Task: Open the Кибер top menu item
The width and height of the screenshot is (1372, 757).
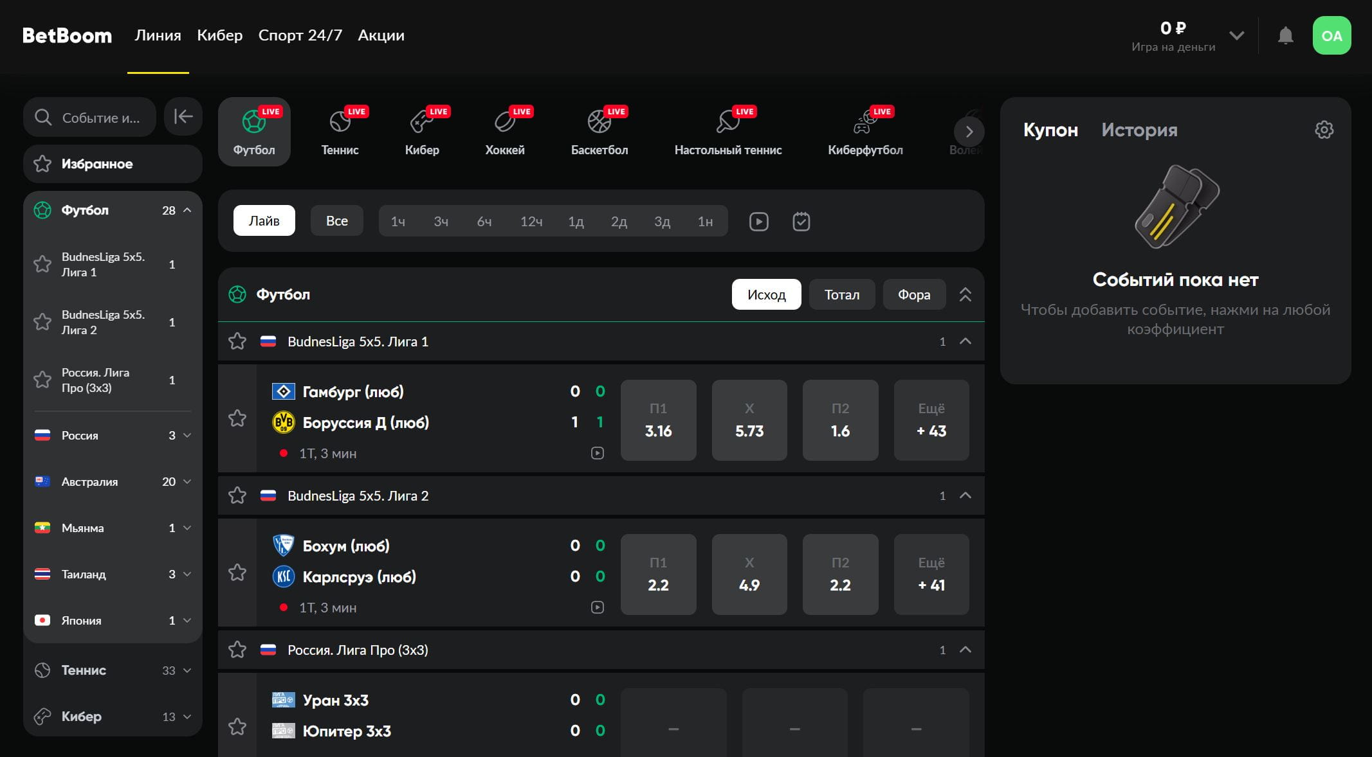Action: [220, 35]
